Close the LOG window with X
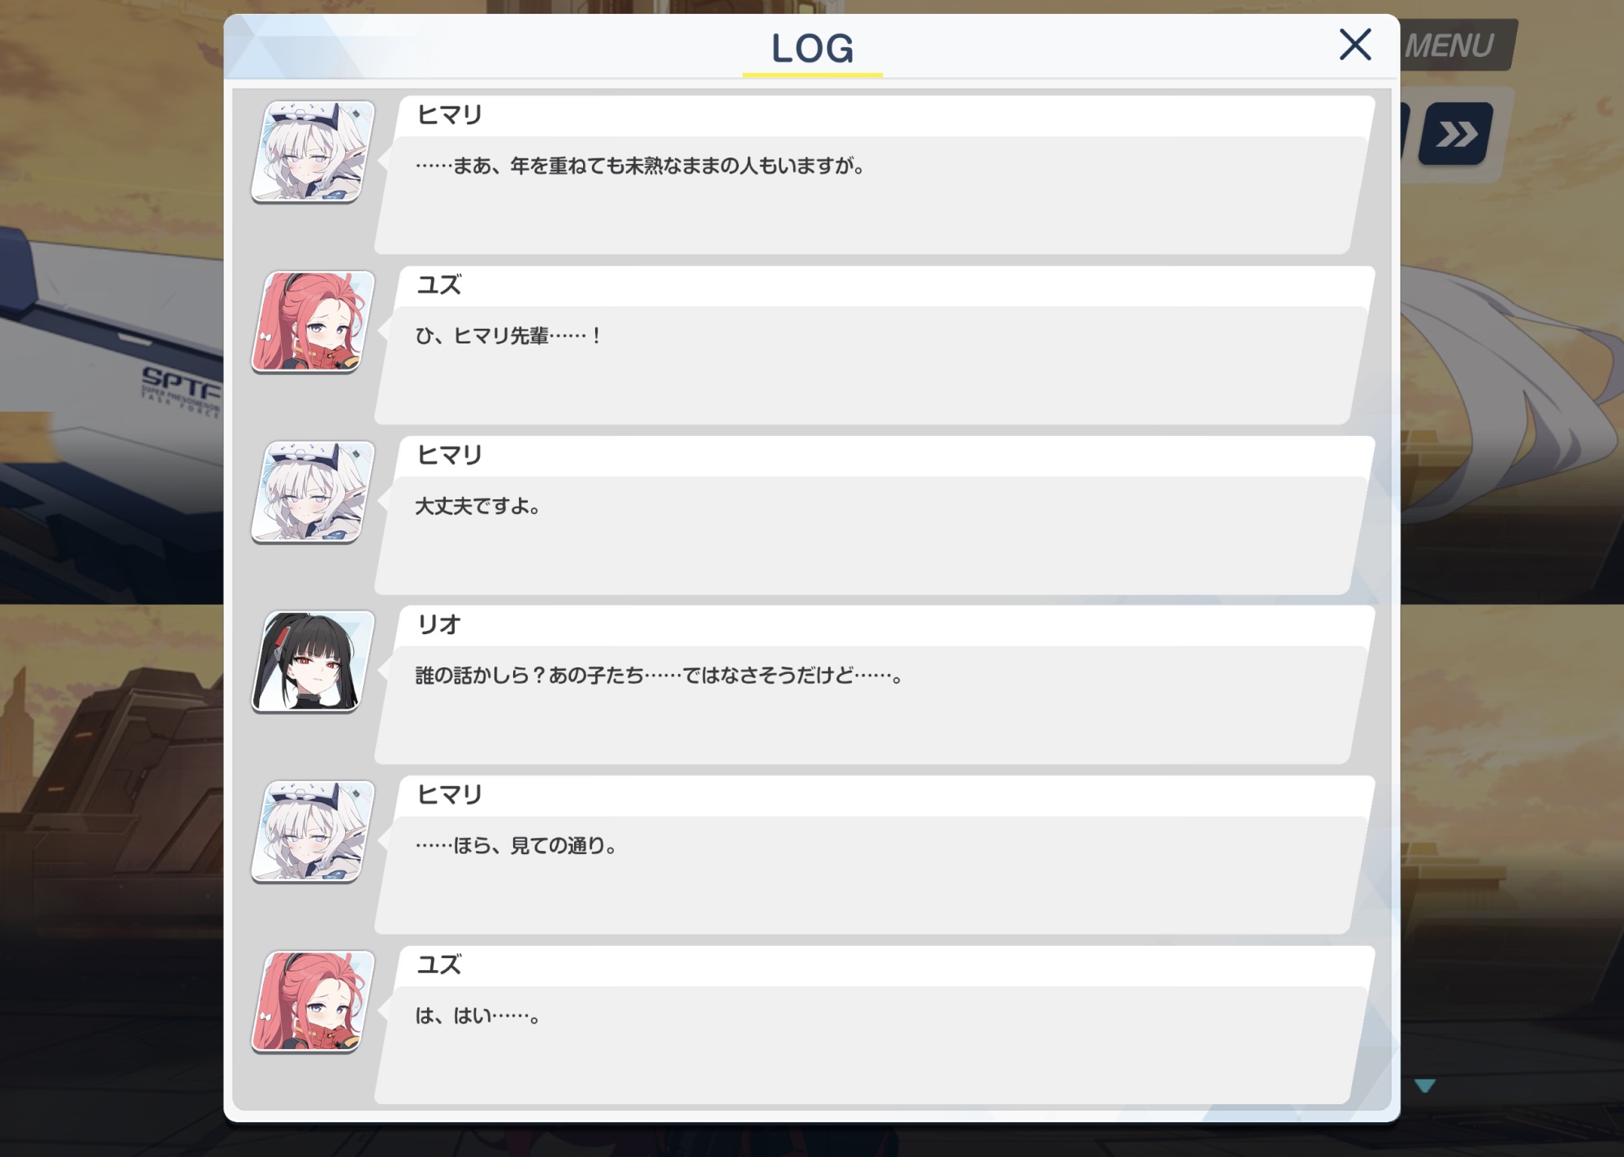The image size is (1624, 1157). (1354, 45)
